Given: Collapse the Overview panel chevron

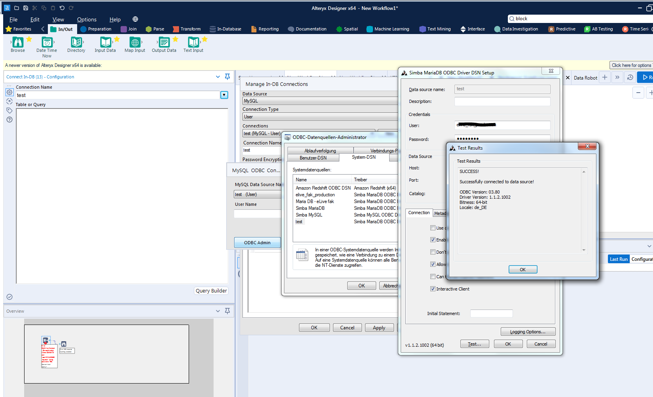Looking at the screenshot, I should coord(218,311).
